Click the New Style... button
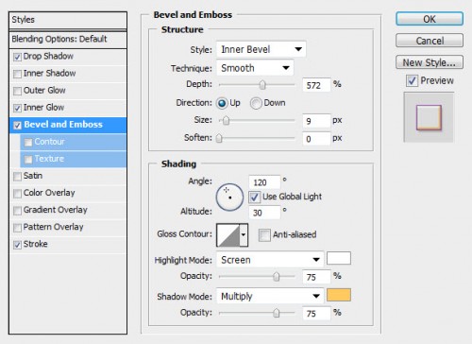Screen dimensions: 472x344 (x=430, y=62)
